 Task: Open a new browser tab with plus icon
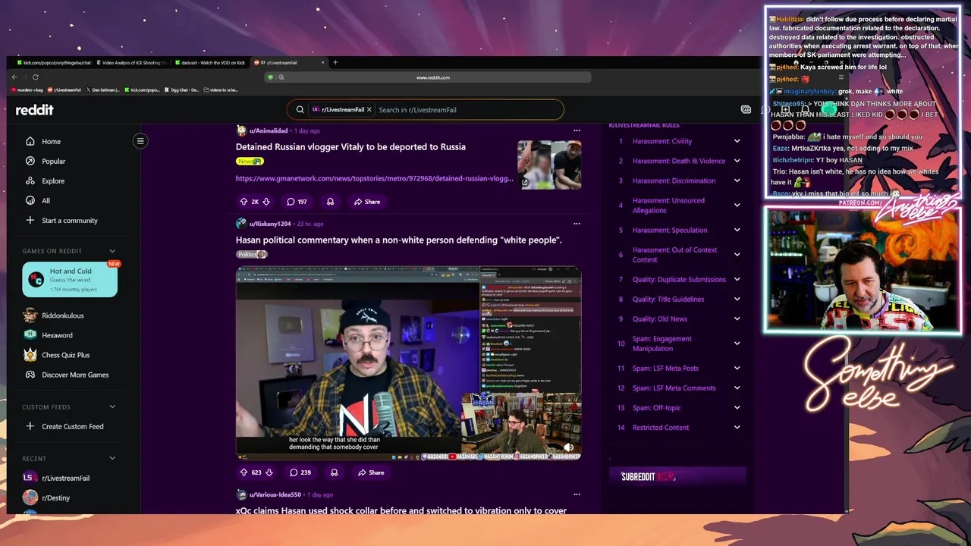coord(335,62)
